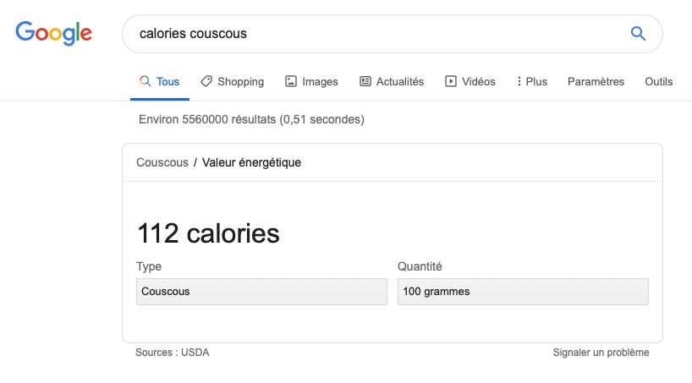This screenshot has height=383, width=692.
Task: Click the Couscous breadcrumb link
Action: point(162,162)
